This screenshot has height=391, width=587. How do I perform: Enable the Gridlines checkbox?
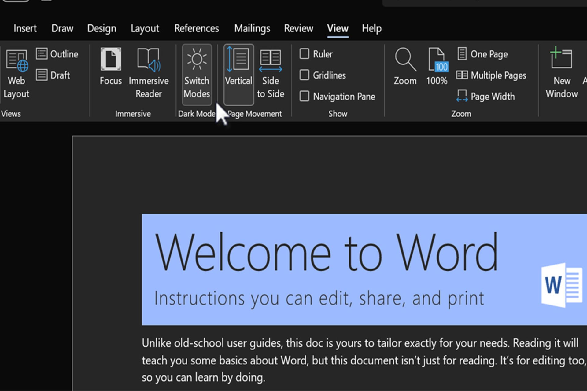click(x=304, y=75)
